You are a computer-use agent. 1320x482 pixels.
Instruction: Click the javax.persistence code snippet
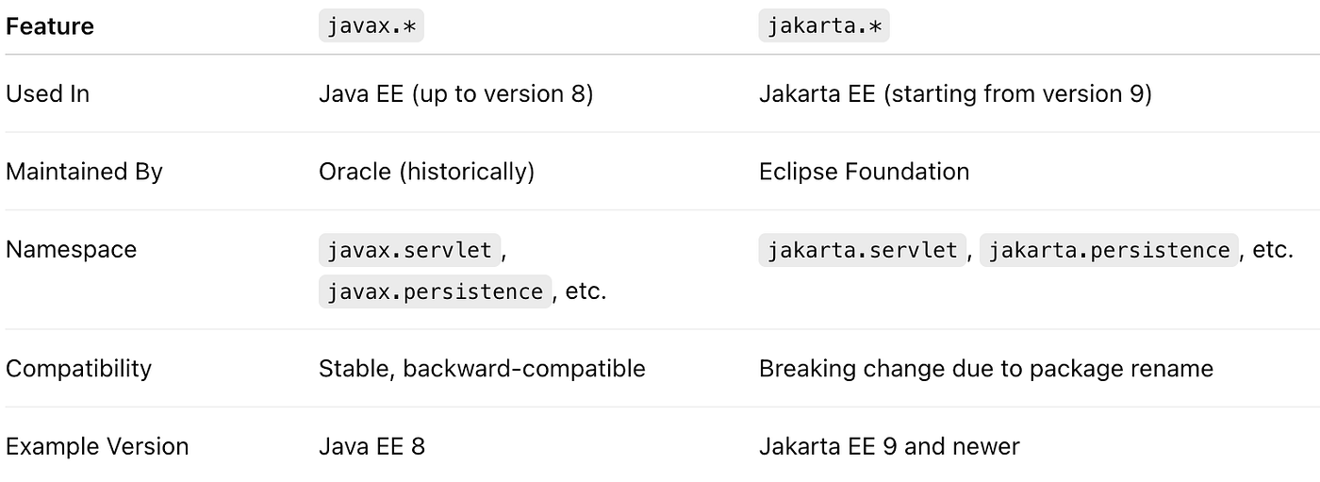pos(435,291)
